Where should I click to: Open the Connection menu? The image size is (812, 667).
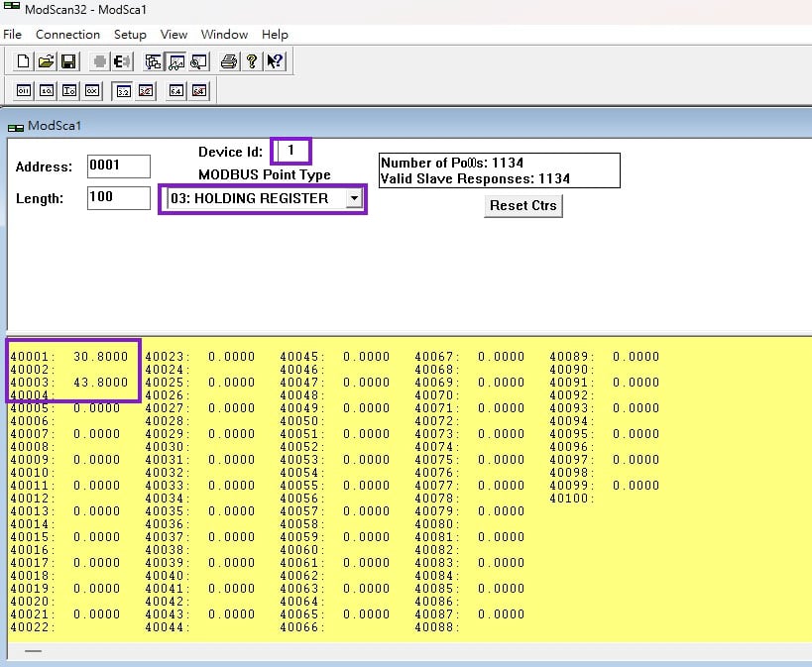pyautogui.click(x=67, y=34)
